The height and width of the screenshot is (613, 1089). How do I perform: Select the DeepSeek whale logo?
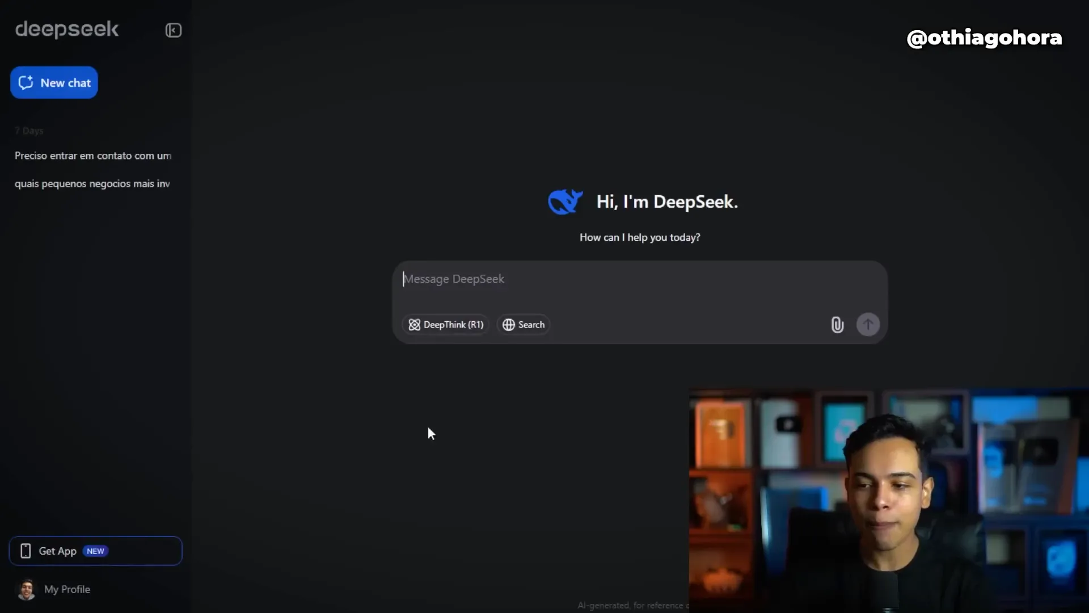(x=565, y=201)
